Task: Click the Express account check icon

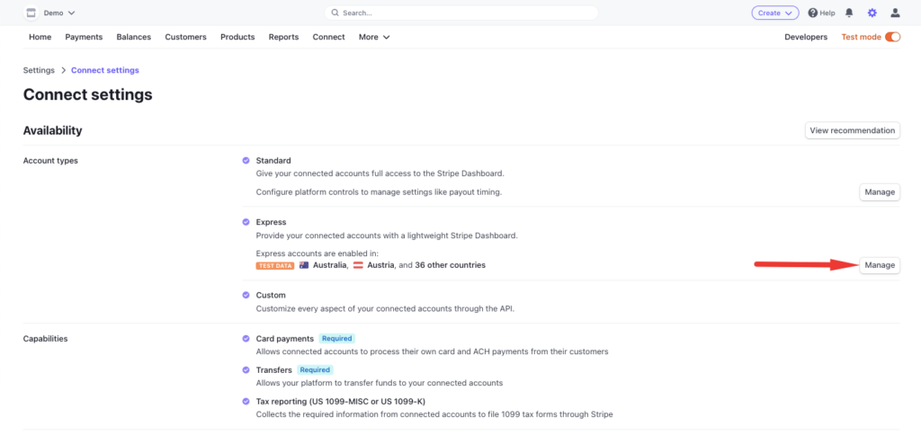Action: point(246,222)
